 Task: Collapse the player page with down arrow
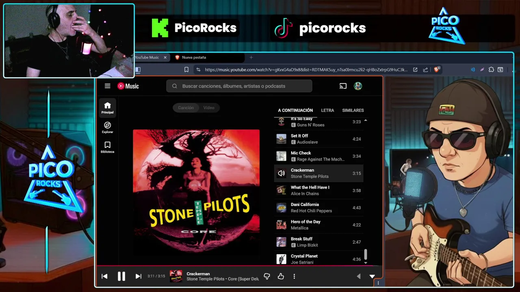tap(372, 276)
